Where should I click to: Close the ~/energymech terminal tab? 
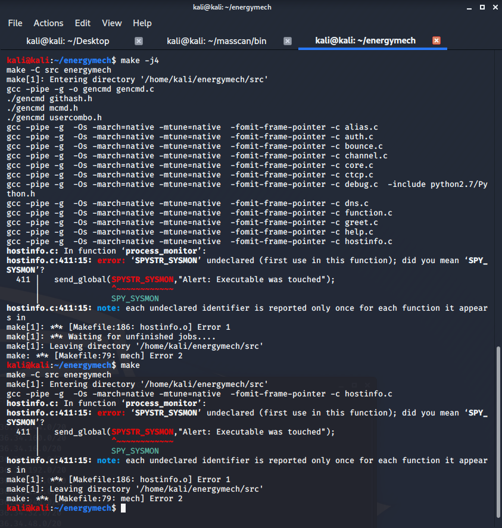[x=436, y=40]
